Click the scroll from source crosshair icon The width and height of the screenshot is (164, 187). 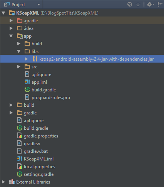(130, 4)
